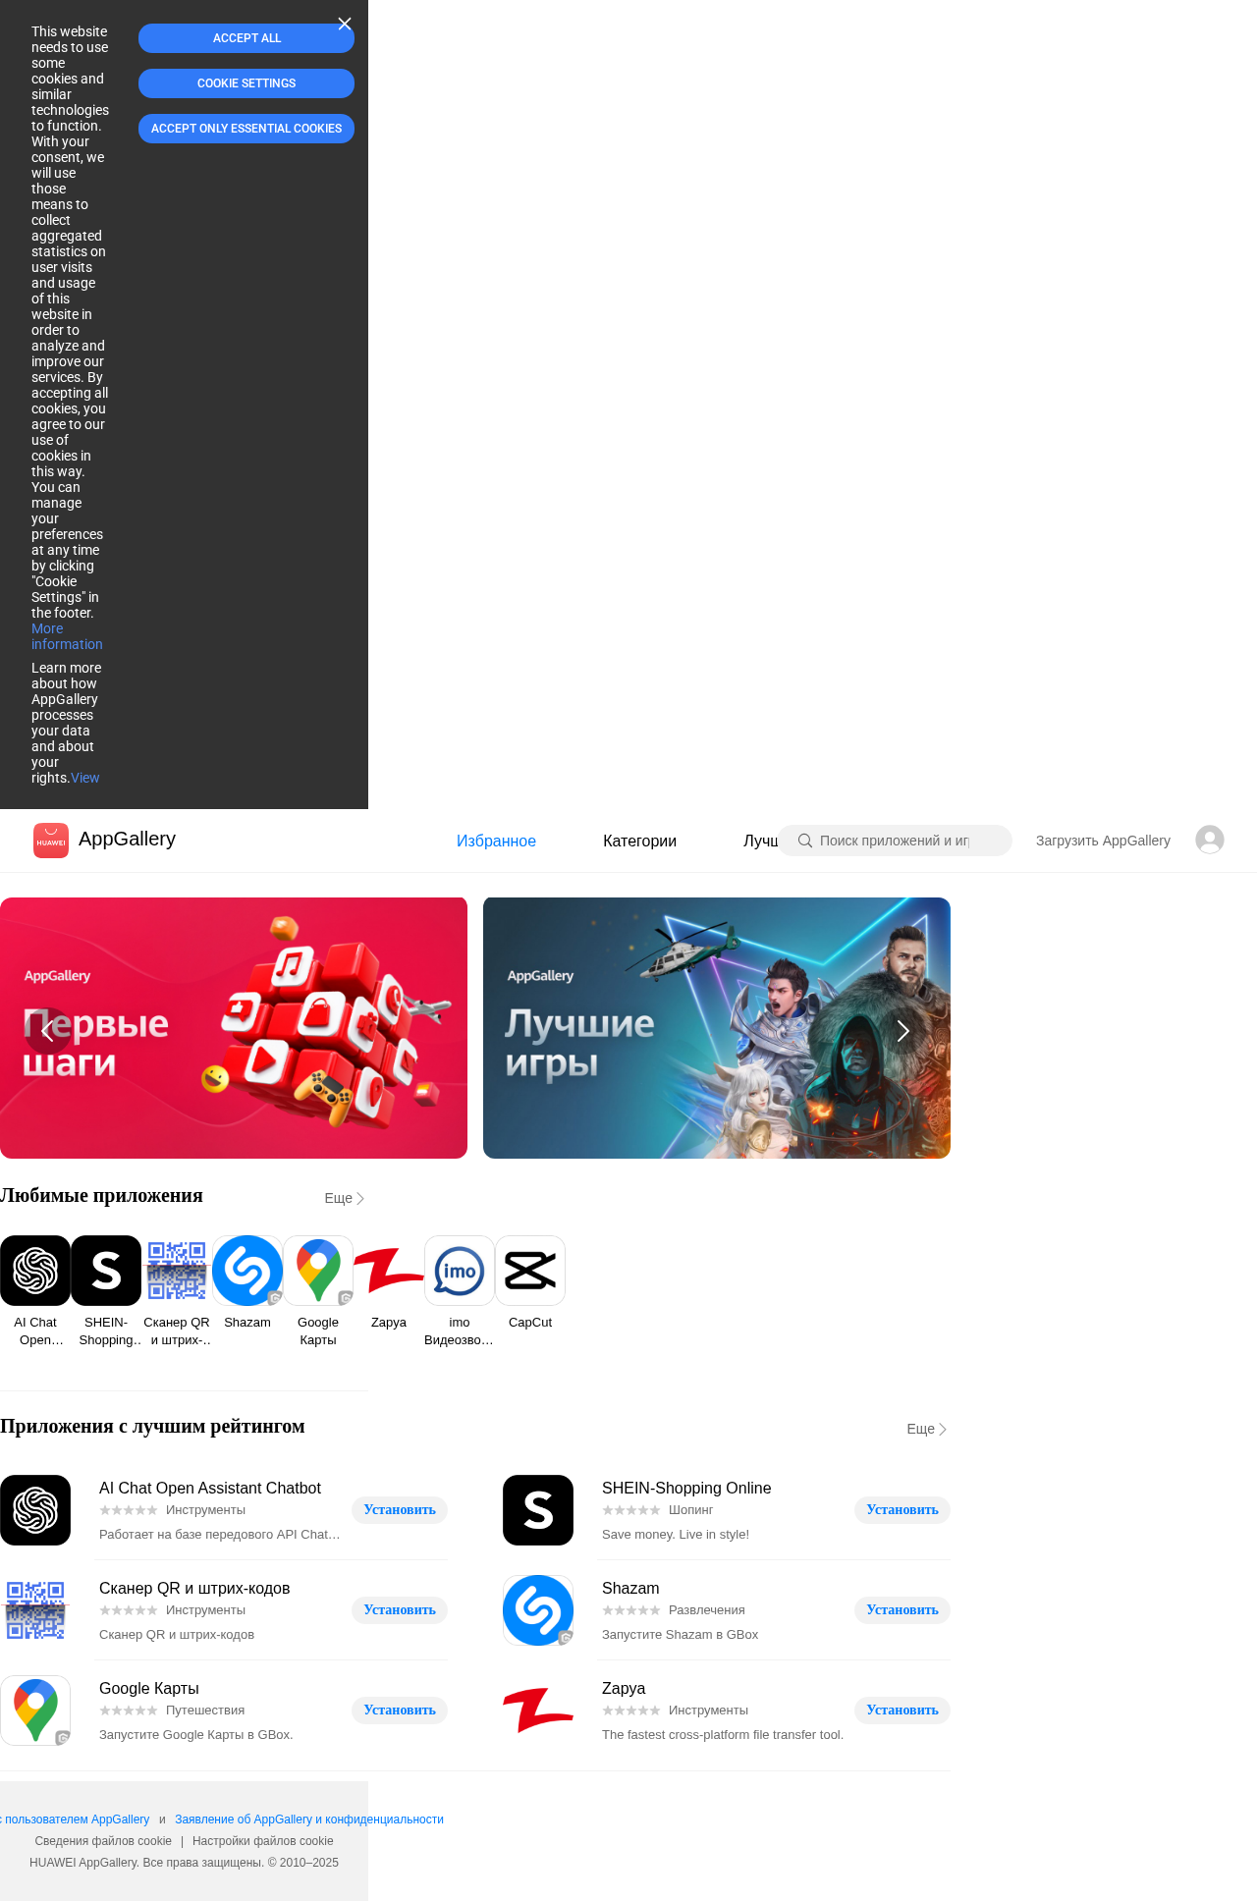Click SHEIN icon in top-rated list
This screenshot has width=1257, height=1901.
coord(538,1510)
